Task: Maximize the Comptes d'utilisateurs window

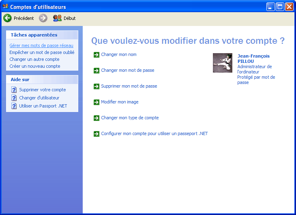Action: (x=280, y=7)
